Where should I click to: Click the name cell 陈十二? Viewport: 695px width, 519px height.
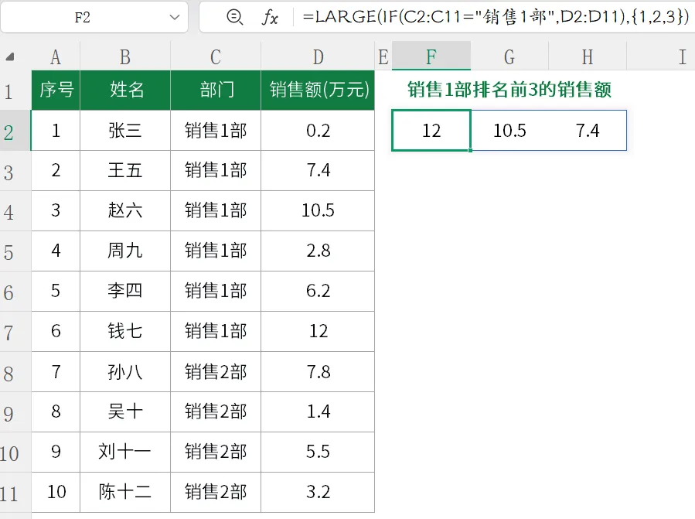[125, 492]
